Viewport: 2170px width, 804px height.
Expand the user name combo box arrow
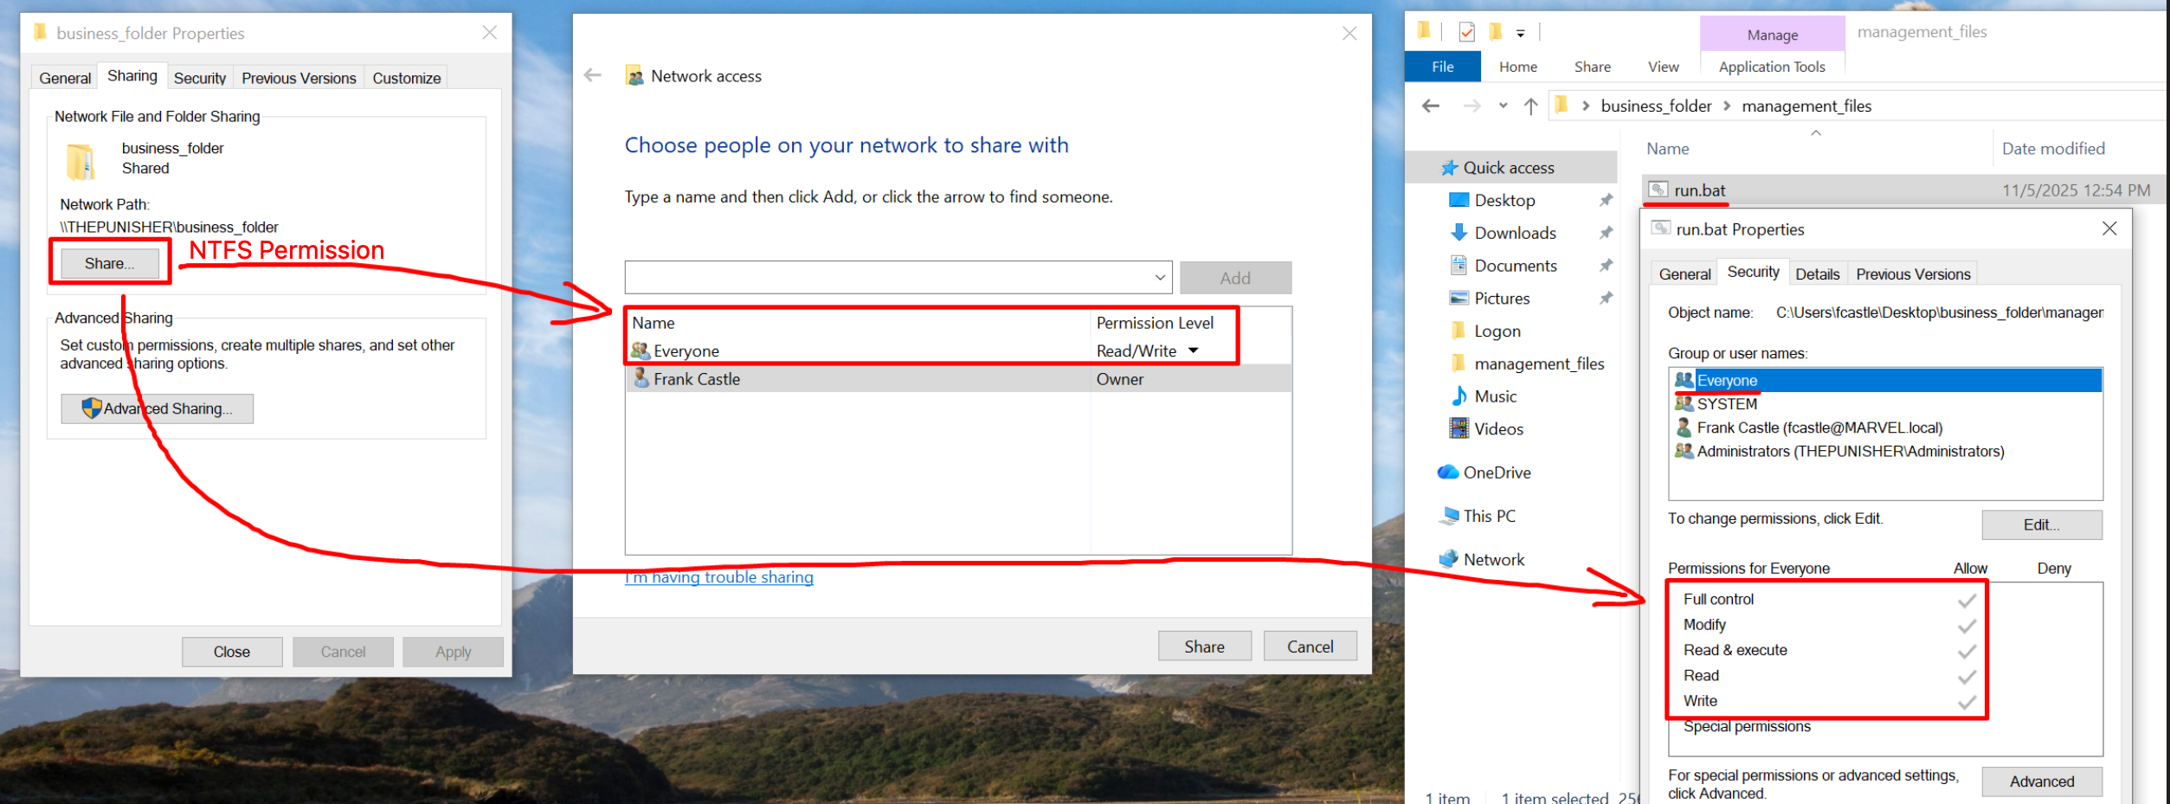[x=1159, y=278]
